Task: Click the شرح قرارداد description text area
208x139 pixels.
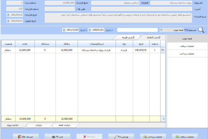Action: click(118, 18)
